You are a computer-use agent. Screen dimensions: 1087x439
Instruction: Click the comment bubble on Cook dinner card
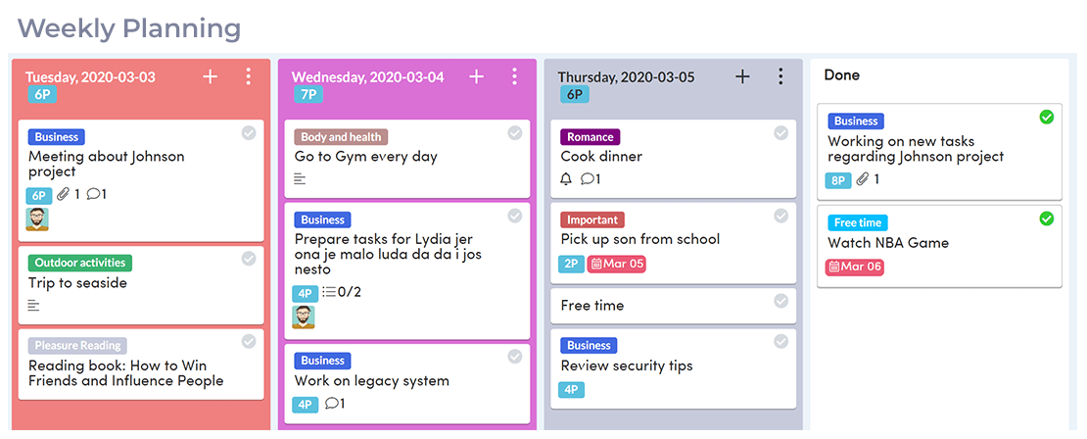tap(588, 179)
